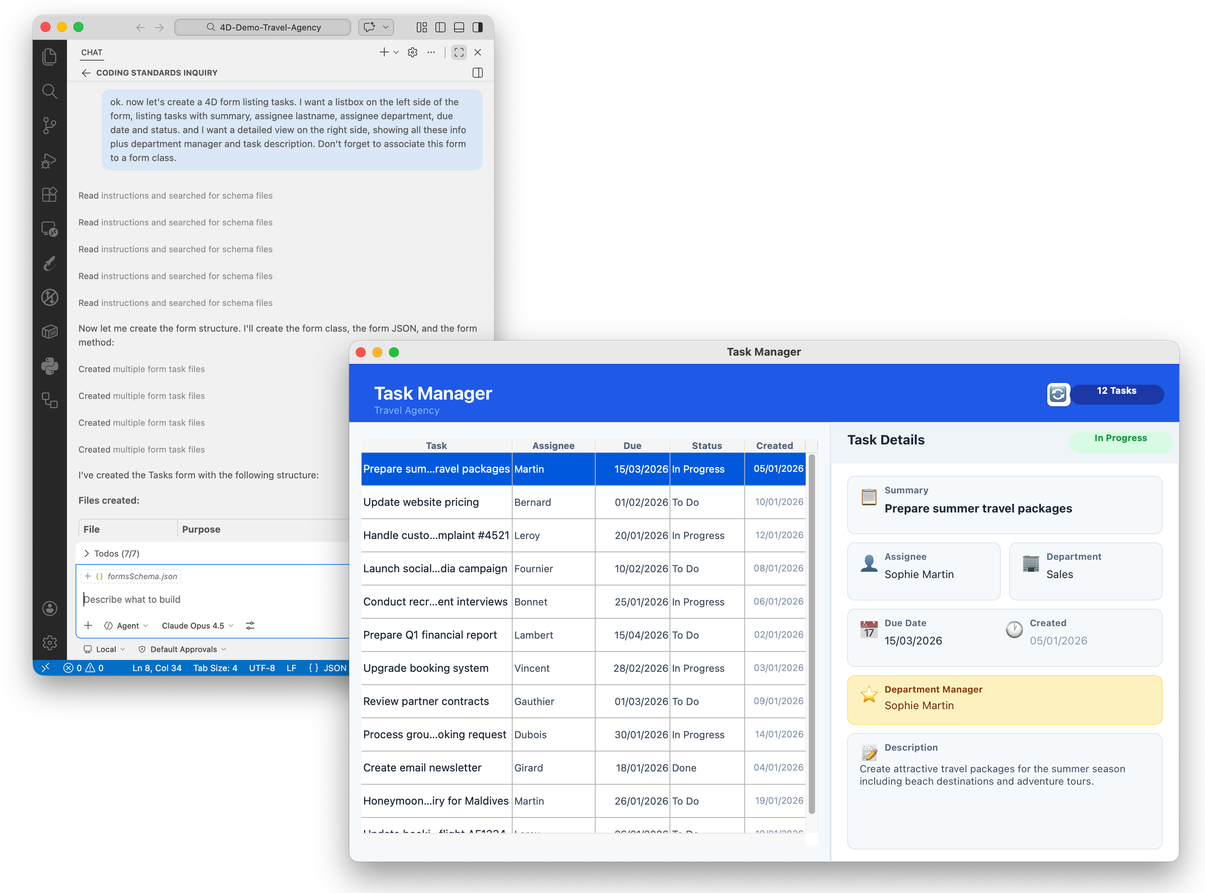Click the task list vertical scrollbar
The width and height of the screenshot is (1205, 893).
(x=811, y=632)
